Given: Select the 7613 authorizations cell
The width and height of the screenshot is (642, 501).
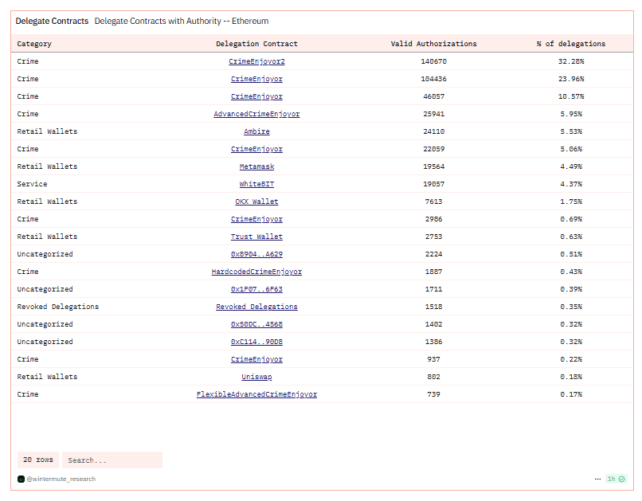Looking at the screenshot, I should [433, 202].
